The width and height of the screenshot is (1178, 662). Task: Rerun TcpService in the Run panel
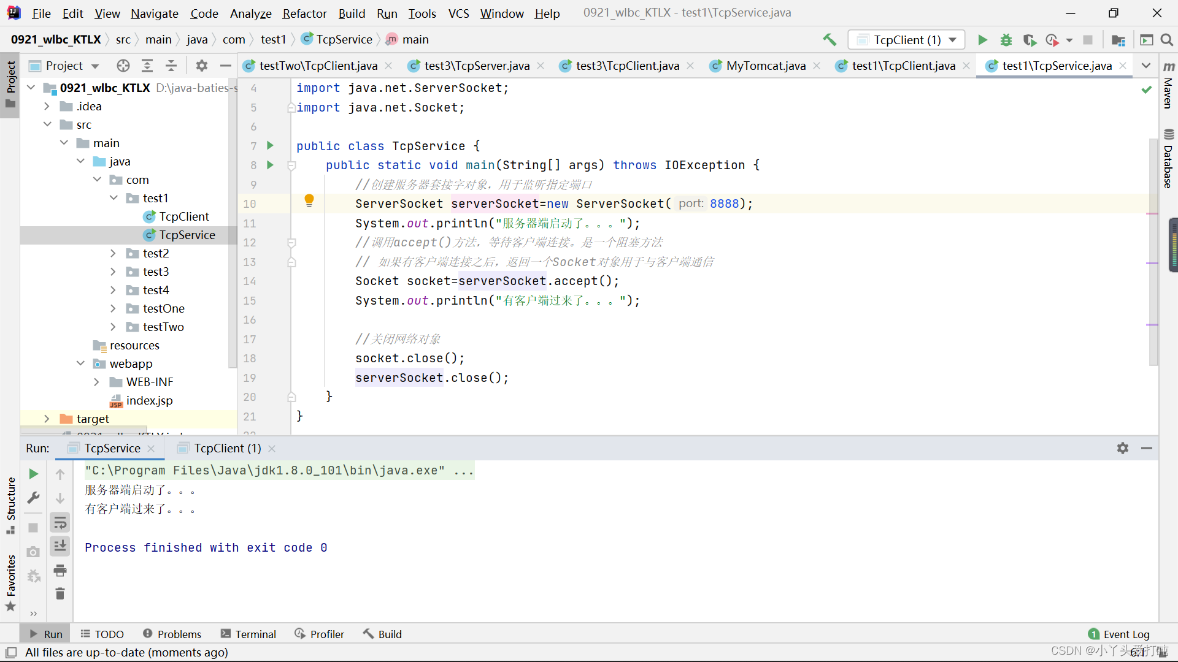34,474
